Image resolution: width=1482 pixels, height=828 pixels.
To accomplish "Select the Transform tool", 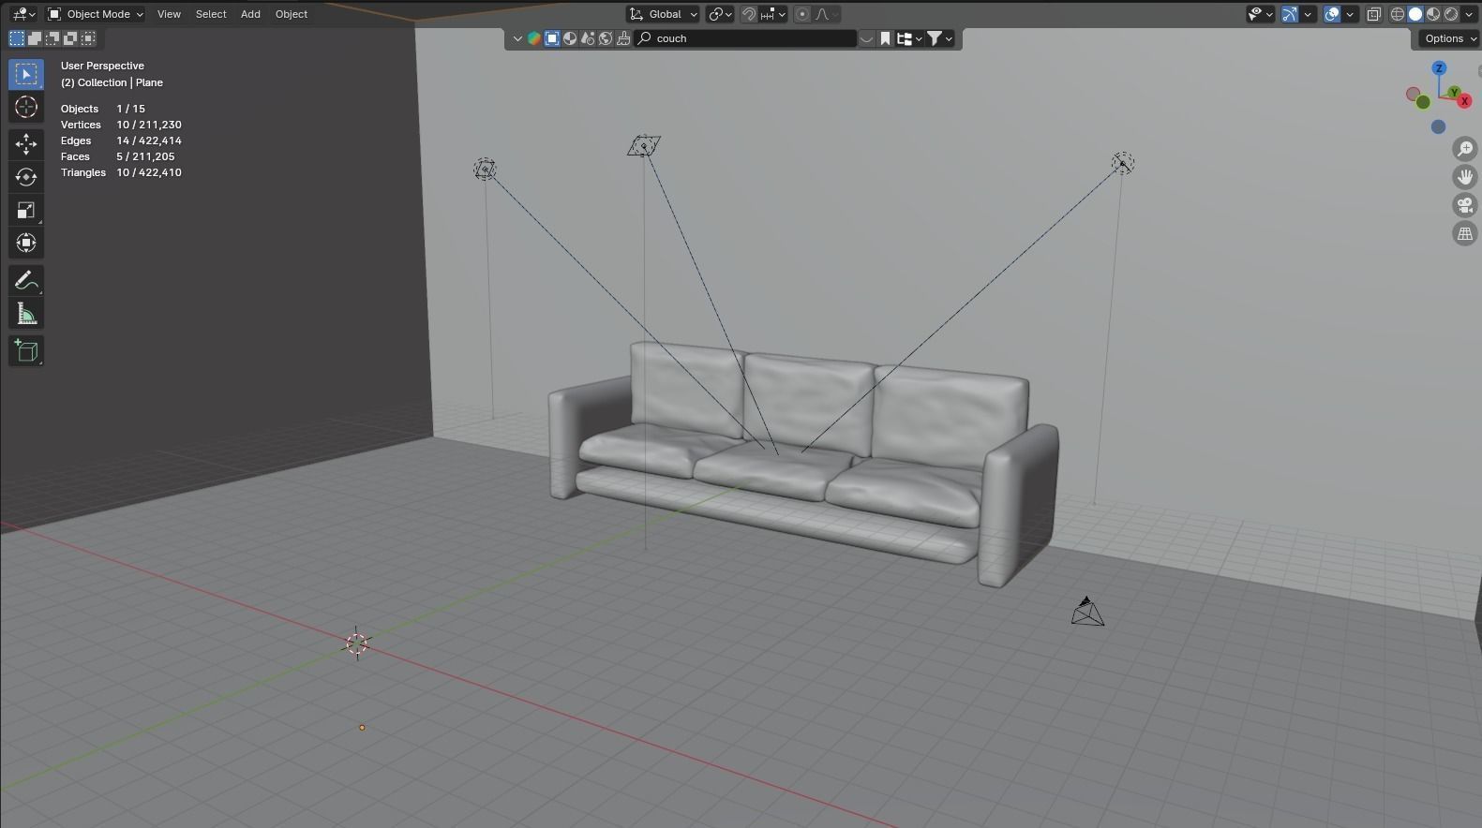I will point(26,244).
